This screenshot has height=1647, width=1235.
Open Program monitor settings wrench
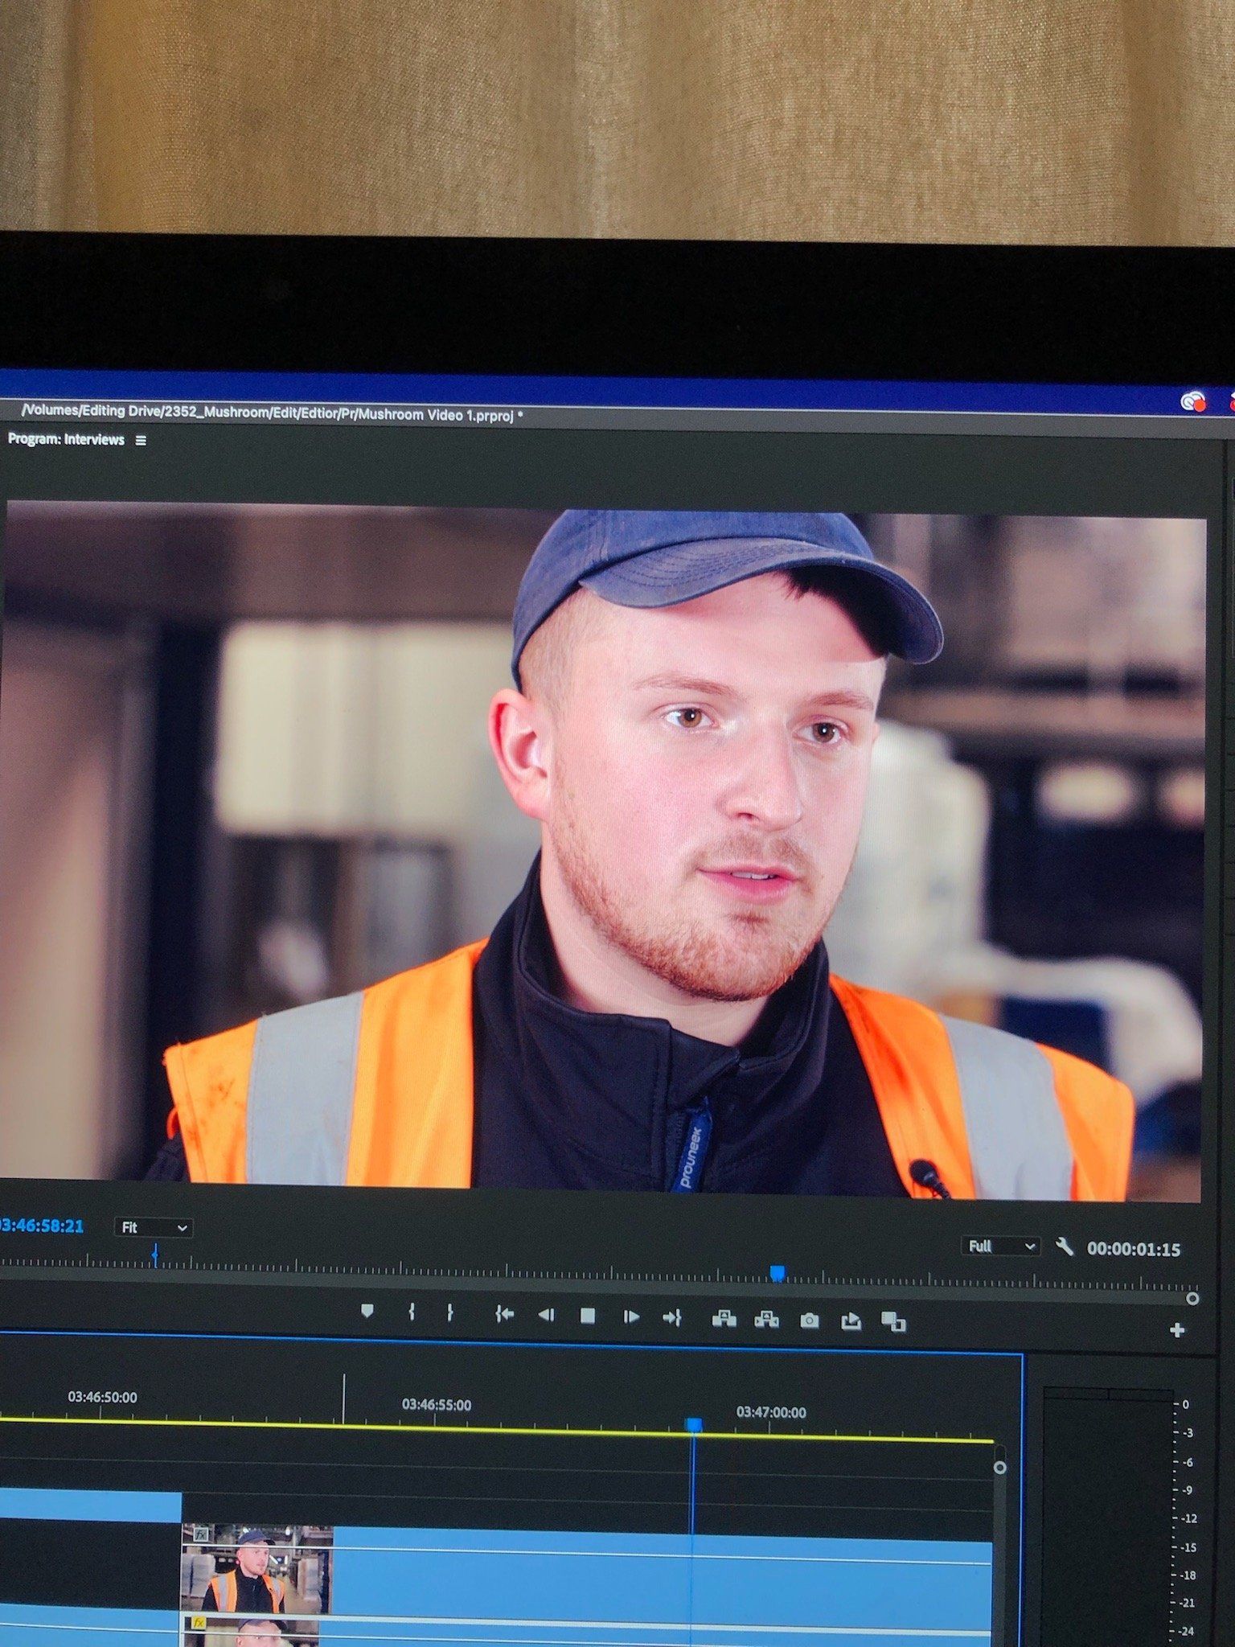[1064, 1247]
